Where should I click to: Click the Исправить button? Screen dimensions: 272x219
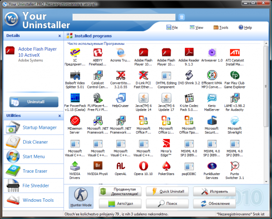pos(215,191)
